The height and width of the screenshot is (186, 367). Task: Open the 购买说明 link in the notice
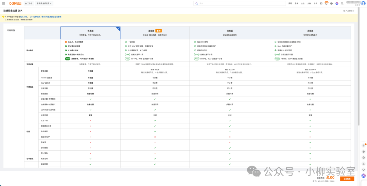click(23, 16)
